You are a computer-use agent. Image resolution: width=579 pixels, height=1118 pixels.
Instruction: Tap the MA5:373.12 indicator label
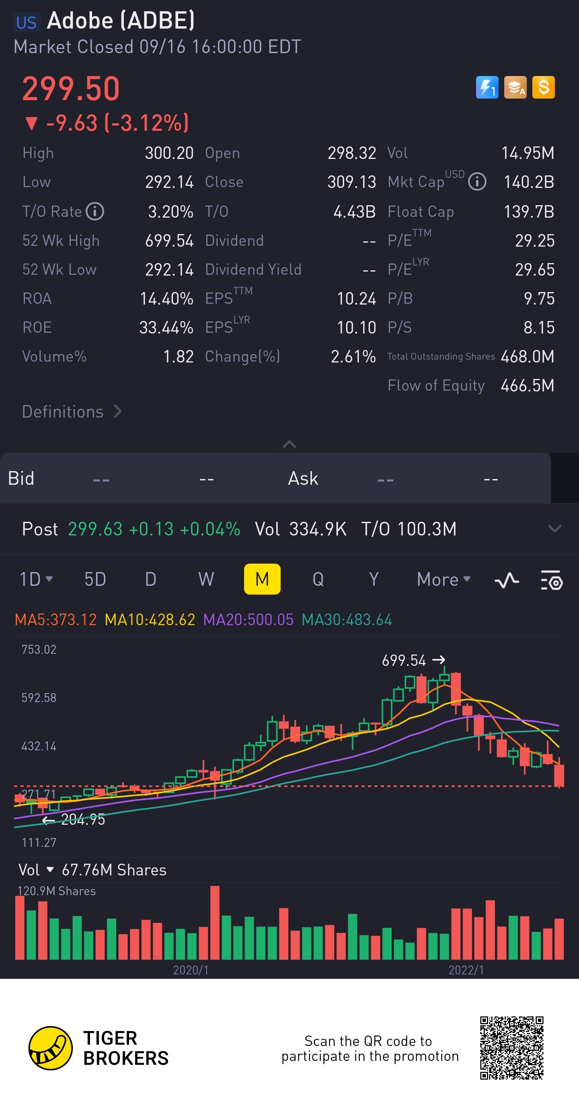point(56,619)
